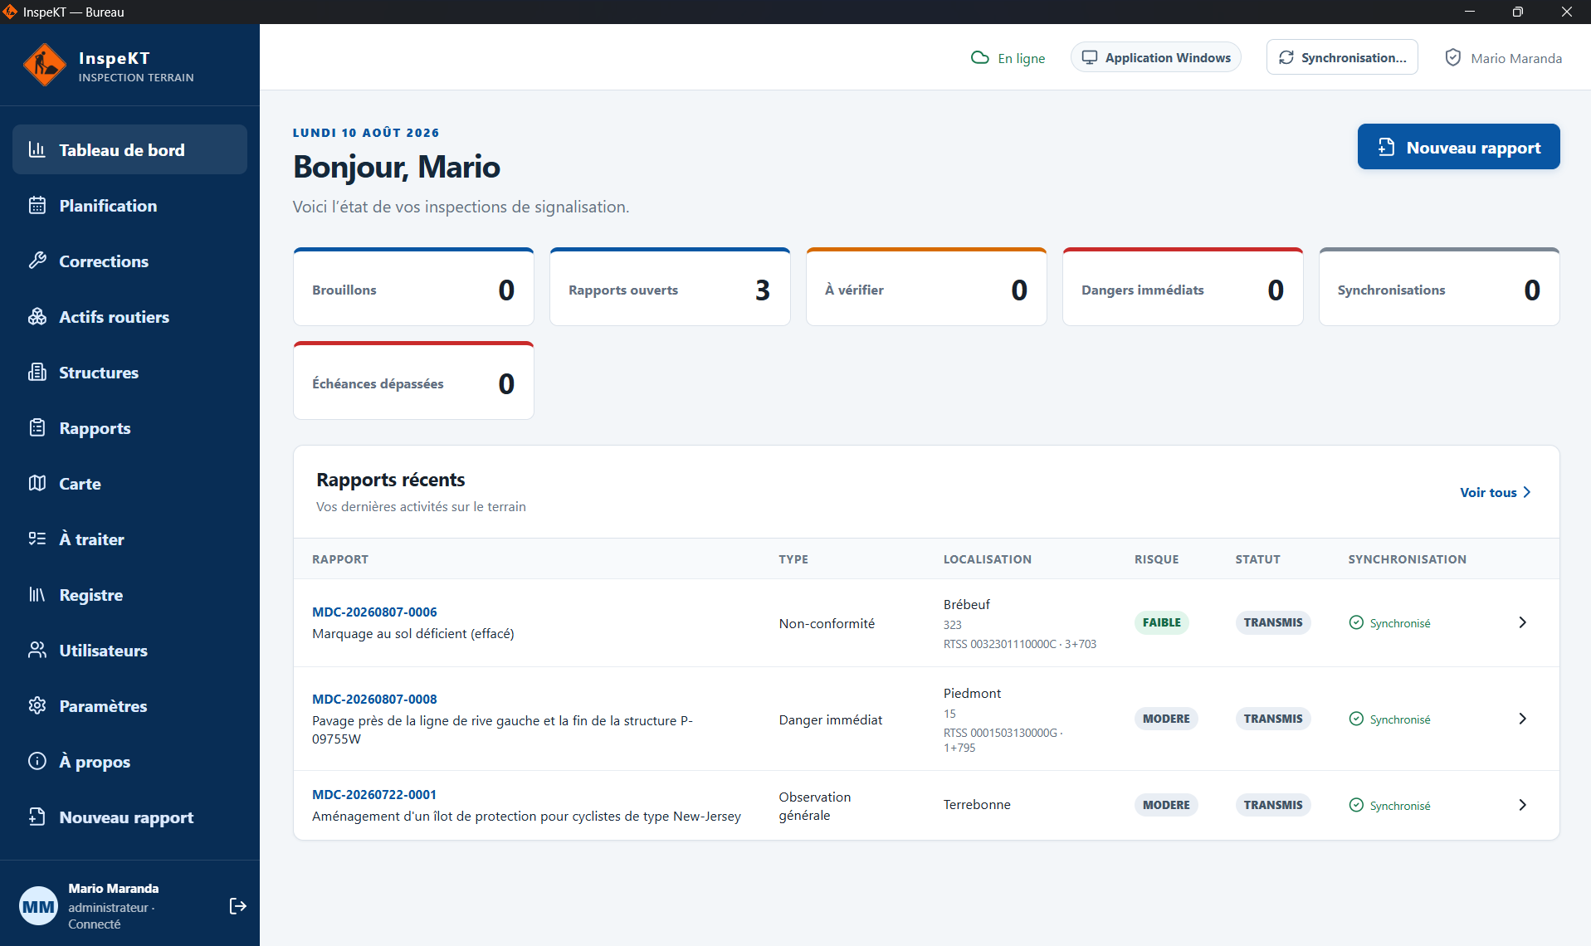Viewport: 1591px width, 946px height.
Task: Click the Corrections wrench icon
Action: tap(37, 261)
